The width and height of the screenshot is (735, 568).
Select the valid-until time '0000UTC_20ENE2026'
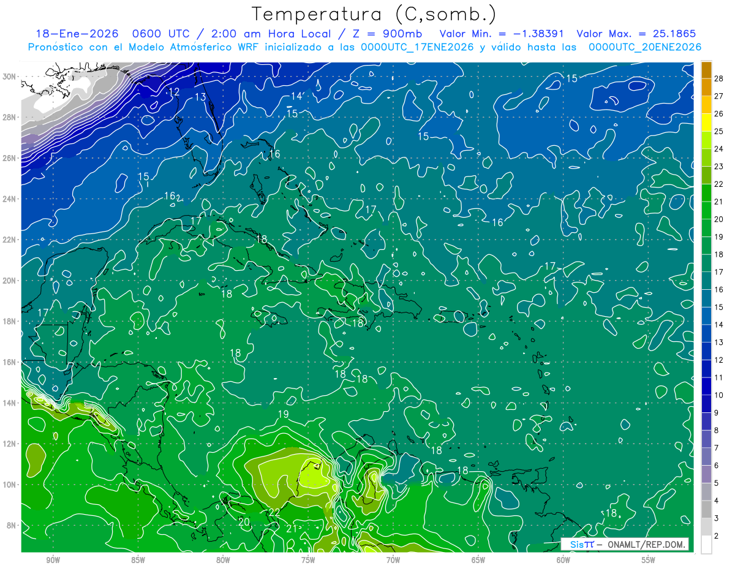644,47
